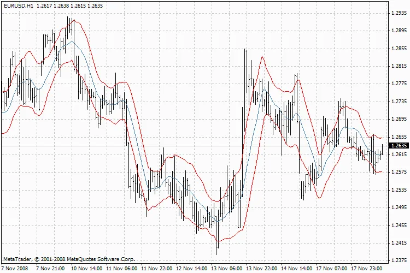Click the 1.2935 price axis label
Screen dimensions: 410x273
(x=400, y=13)
